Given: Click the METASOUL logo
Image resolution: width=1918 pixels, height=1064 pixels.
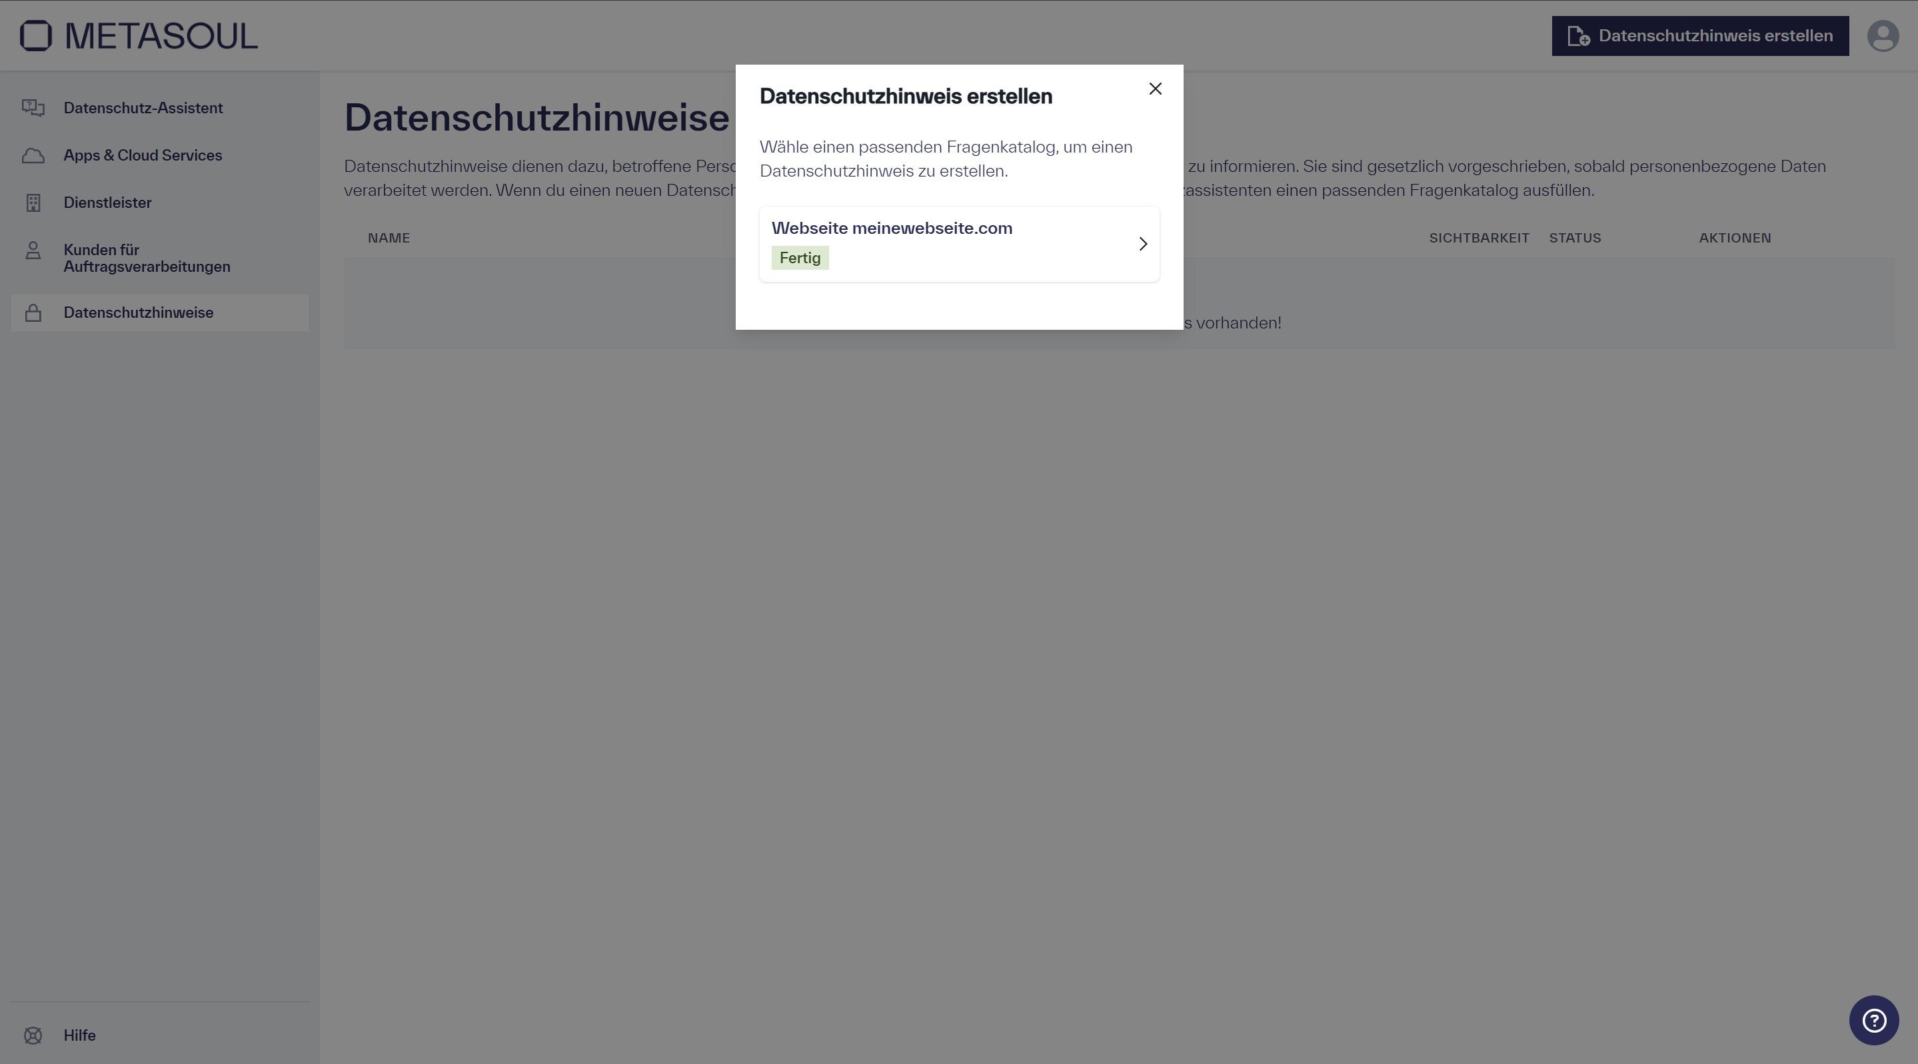Looking at the screenshot, I should pyautogui.click(x=138, y=35).
